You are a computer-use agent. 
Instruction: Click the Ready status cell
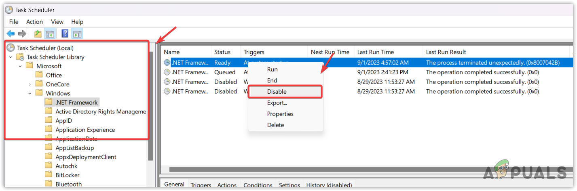222,63
